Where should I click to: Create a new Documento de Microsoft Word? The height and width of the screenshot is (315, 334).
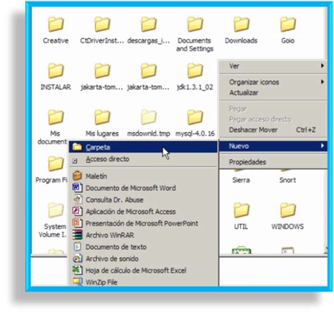(143, 188)
